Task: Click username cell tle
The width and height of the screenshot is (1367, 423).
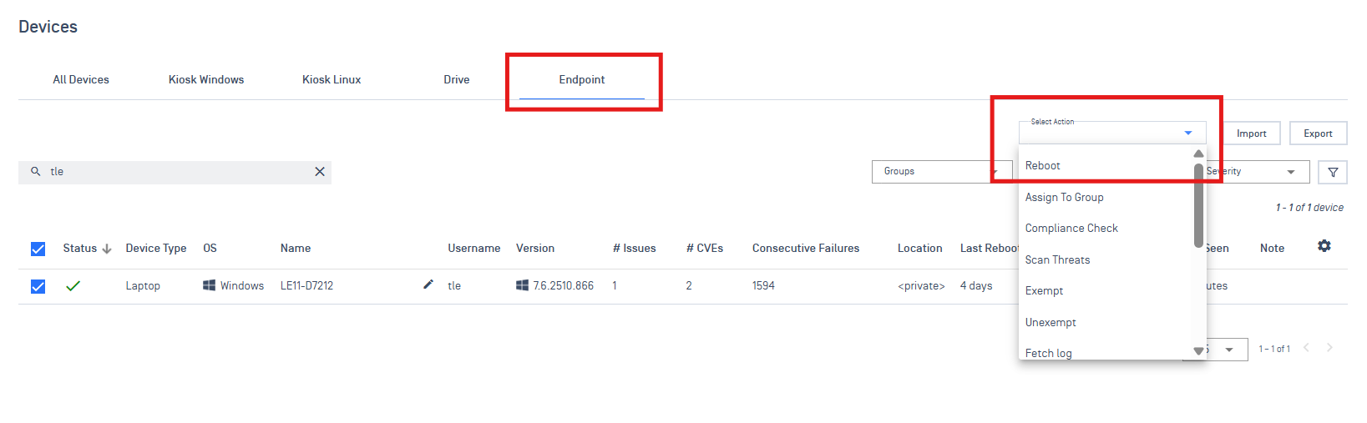Action: (x=454, y=286)
